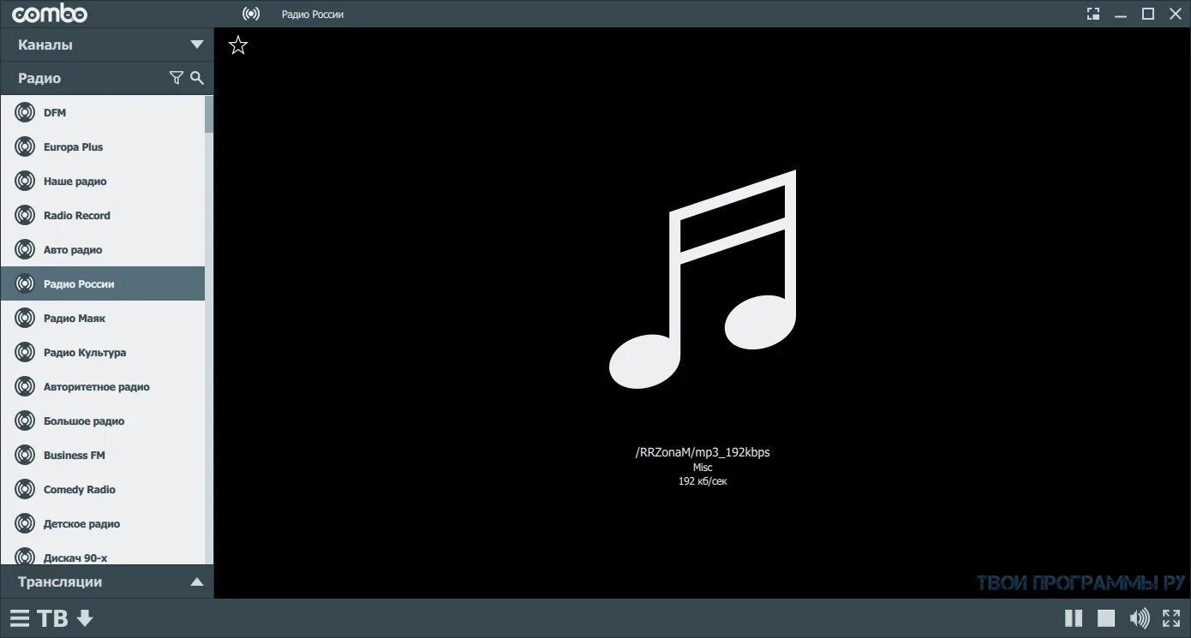Screen dimensions: 1191x638
Task: Click the Comedy Radio station icon
Action: click(x=25, y=489)
